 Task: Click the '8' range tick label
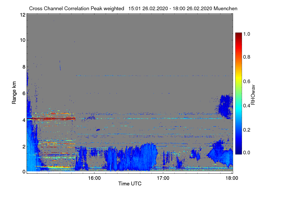click(24, 67)
